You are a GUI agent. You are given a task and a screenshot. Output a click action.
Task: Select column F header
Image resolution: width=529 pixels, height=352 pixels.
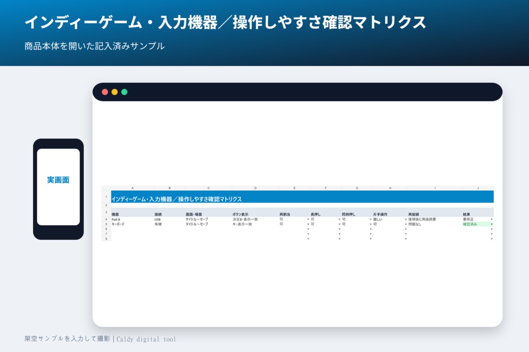[325, 188]
